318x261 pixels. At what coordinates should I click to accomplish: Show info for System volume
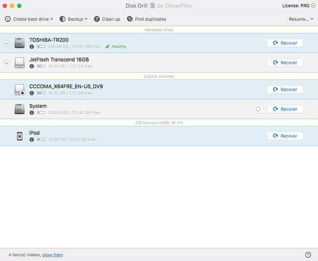32,112
